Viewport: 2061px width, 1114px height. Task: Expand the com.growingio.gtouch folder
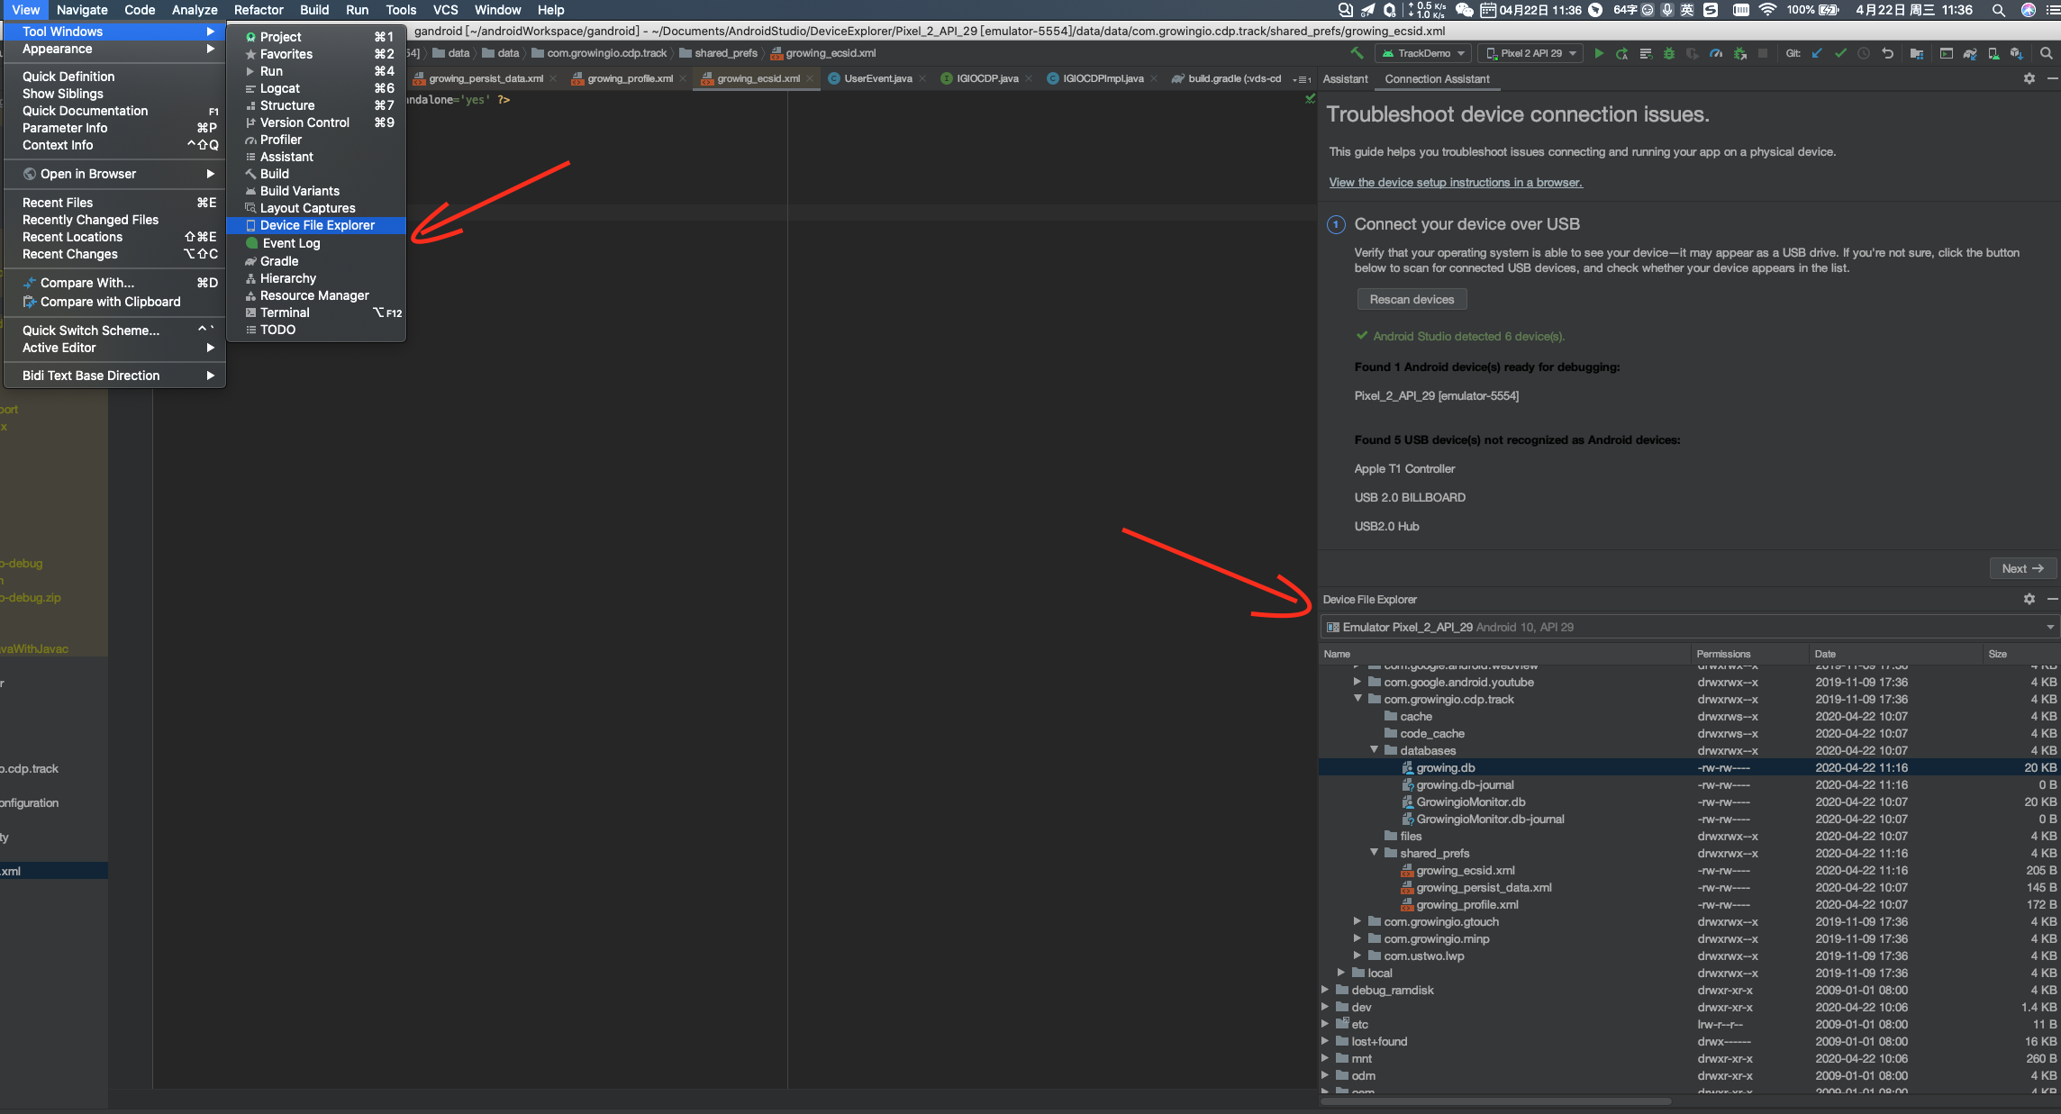click(1357, 920)
